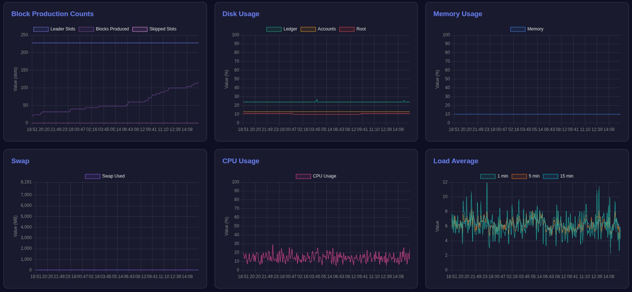Toggle the Root legend item

347,29
